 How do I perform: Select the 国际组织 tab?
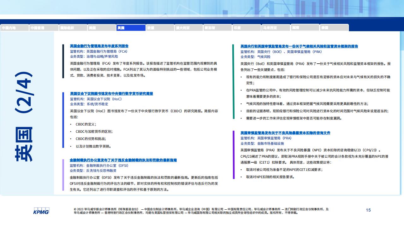click(x=73, y=28)
